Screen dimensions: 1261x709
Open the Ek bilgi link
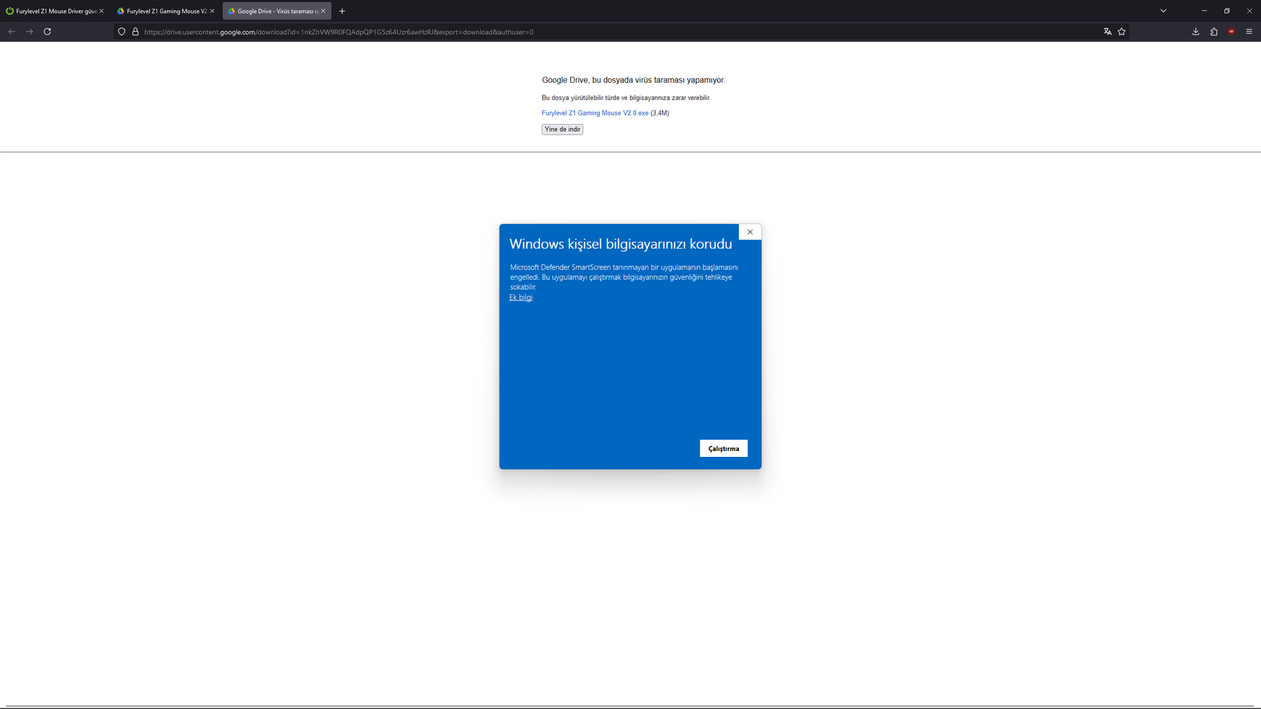pos(521,297)
